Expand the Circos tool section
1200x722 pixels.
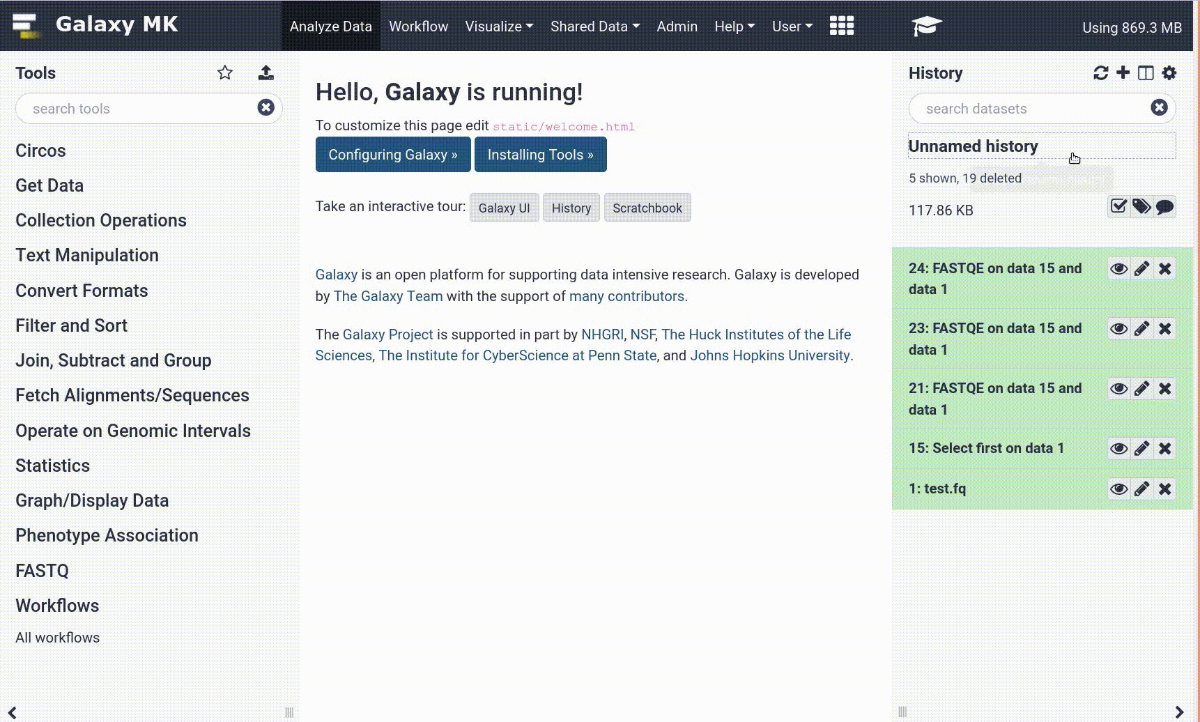click(x=40, y=151)
